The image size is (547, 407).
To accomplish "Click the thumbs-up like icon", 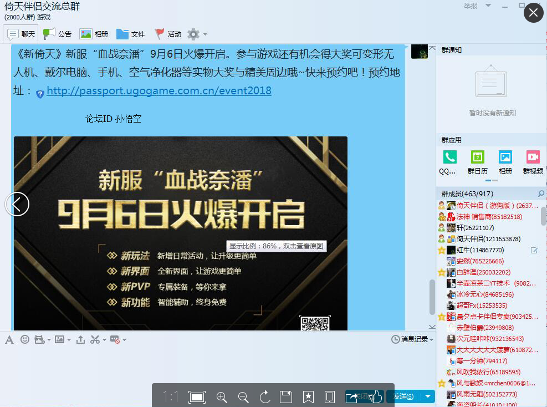I will 376,396.
